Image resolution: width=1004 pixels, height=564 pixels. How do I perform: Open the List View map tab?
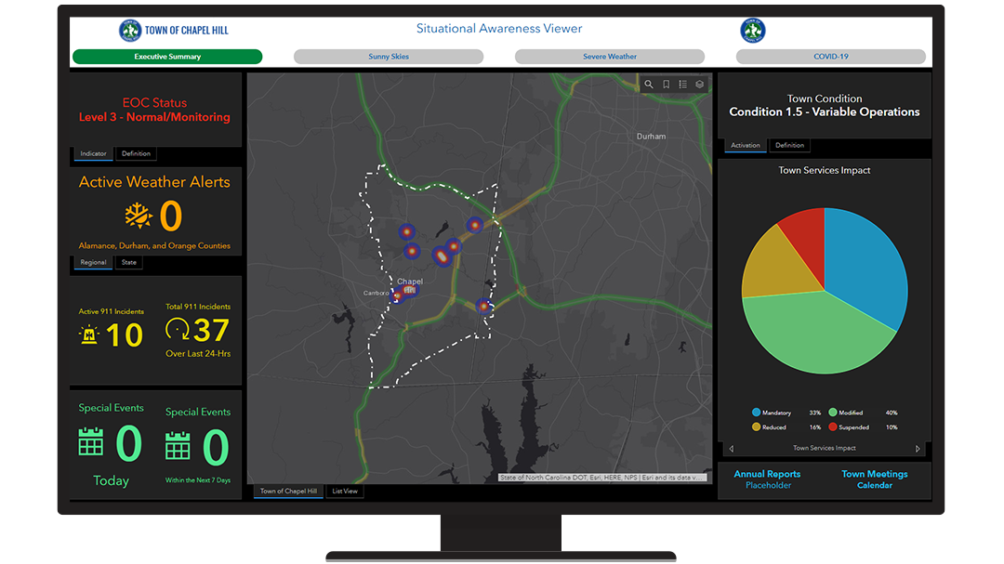(344, 491)
